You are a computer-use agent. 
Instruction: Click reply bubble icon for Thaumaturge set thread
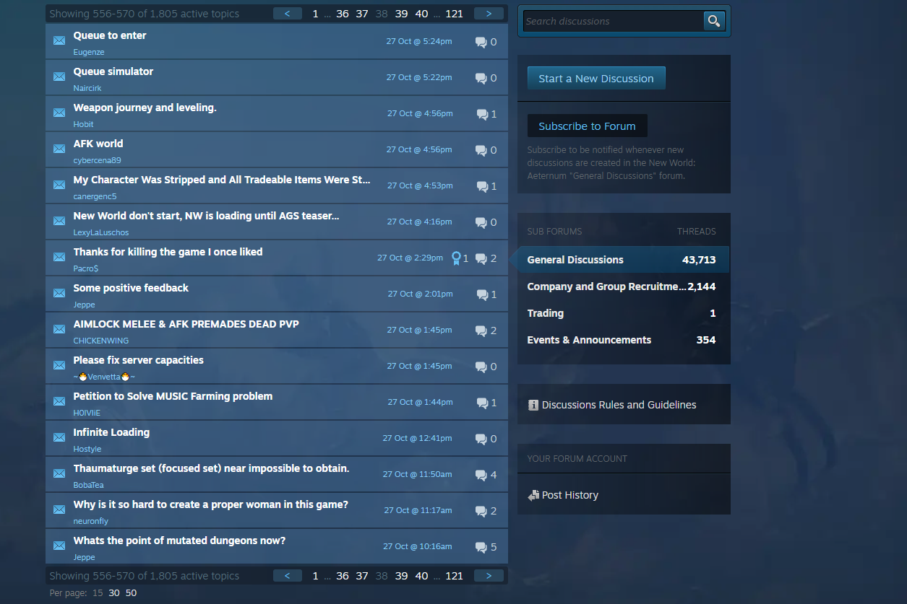pos(481,475)
